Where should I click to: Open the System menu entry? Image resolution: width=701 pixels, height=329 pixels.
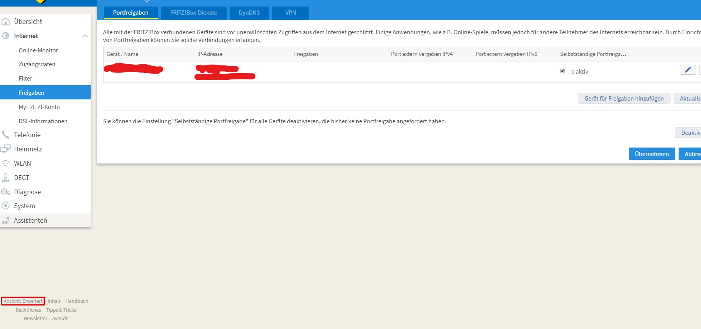click(24, 206)
